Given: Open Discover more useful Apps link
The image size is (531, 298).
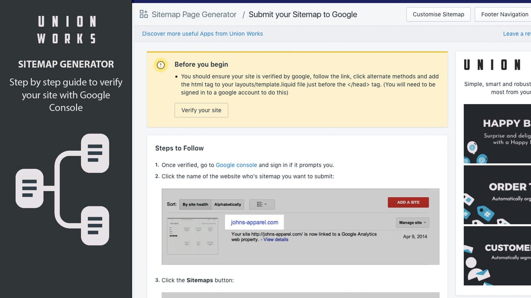Looking at the screenshot, I should 202,34.
